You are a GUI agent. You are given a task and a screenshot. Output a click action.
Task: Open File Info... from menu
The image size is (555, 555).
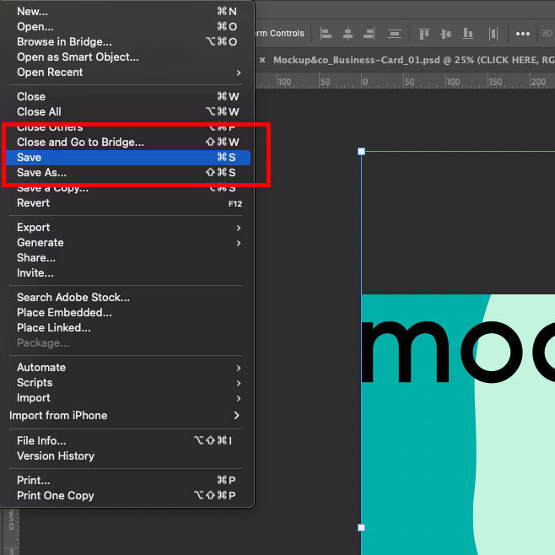[x=41, y=441]
